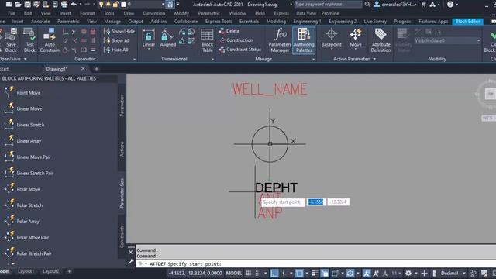Open Dimensional panel dialog launcher
This screenshot has height=279, width=496.
[x=212, y=59]
